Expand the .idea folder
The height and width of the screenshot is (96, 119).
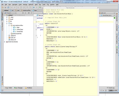7,17
